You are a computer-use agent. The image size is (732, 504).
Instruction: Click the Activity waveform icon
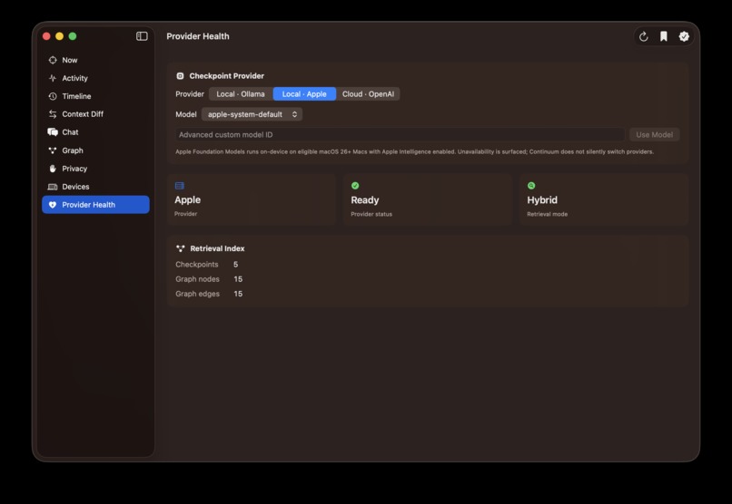click(53, 78)
